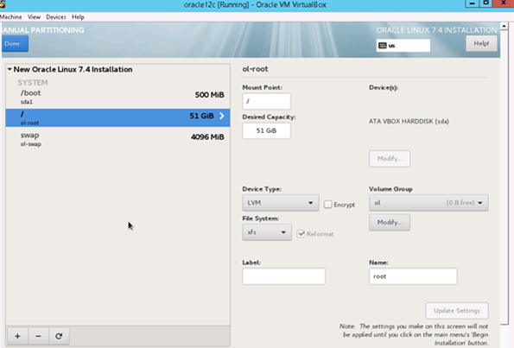Click the vertical scrollbar up arrow
Viewport: 514px width, 348px height.
(x=504, y=26)
